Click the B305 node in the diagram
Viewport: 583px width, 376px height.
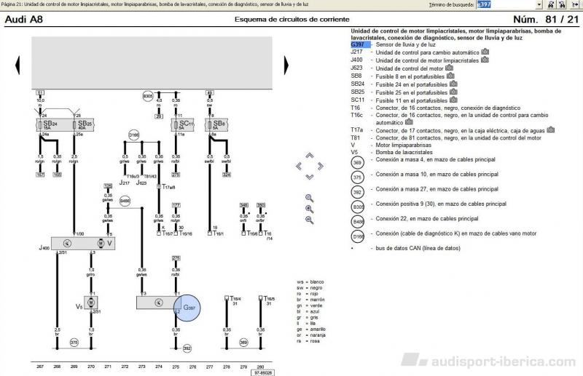point(148,96)
